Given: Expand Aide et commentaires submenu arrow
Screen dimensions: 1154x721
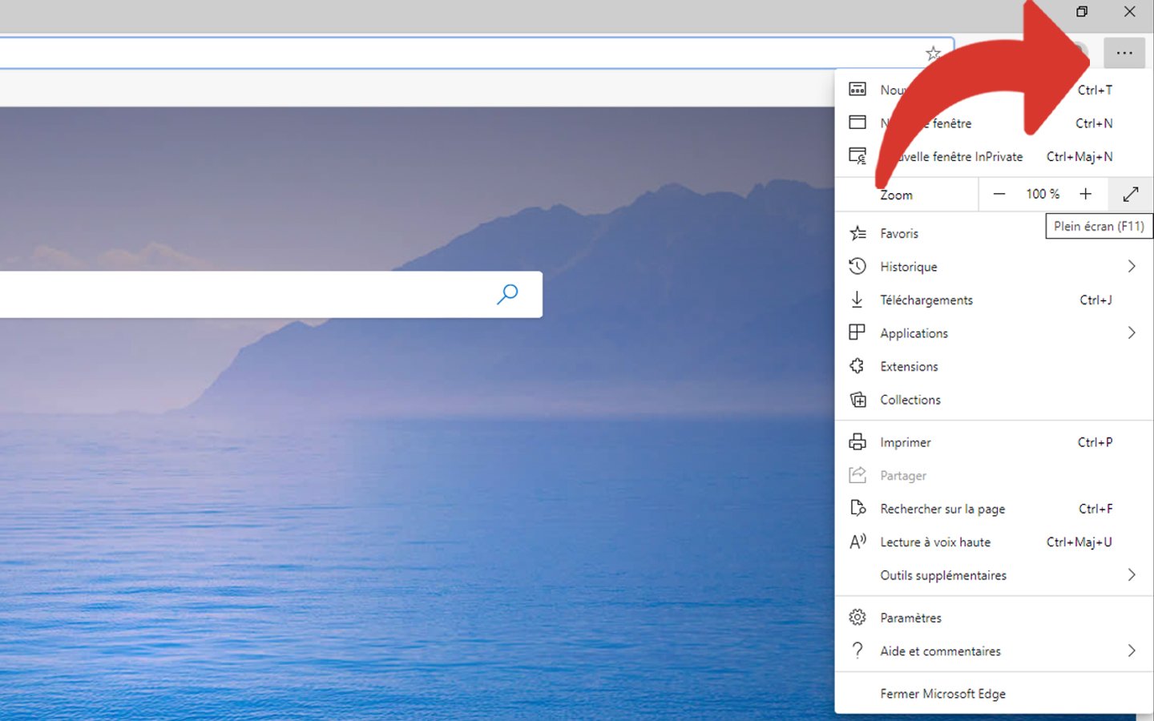Looking at the screenshot, I should [x=1131, y=651].
